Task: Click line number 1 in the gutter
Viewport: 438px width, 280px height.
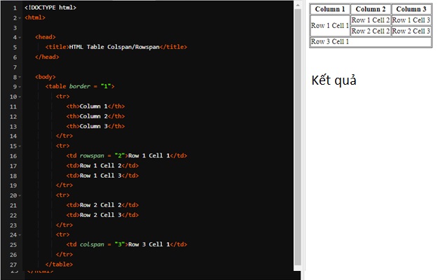Action: (x=14, y=7)
